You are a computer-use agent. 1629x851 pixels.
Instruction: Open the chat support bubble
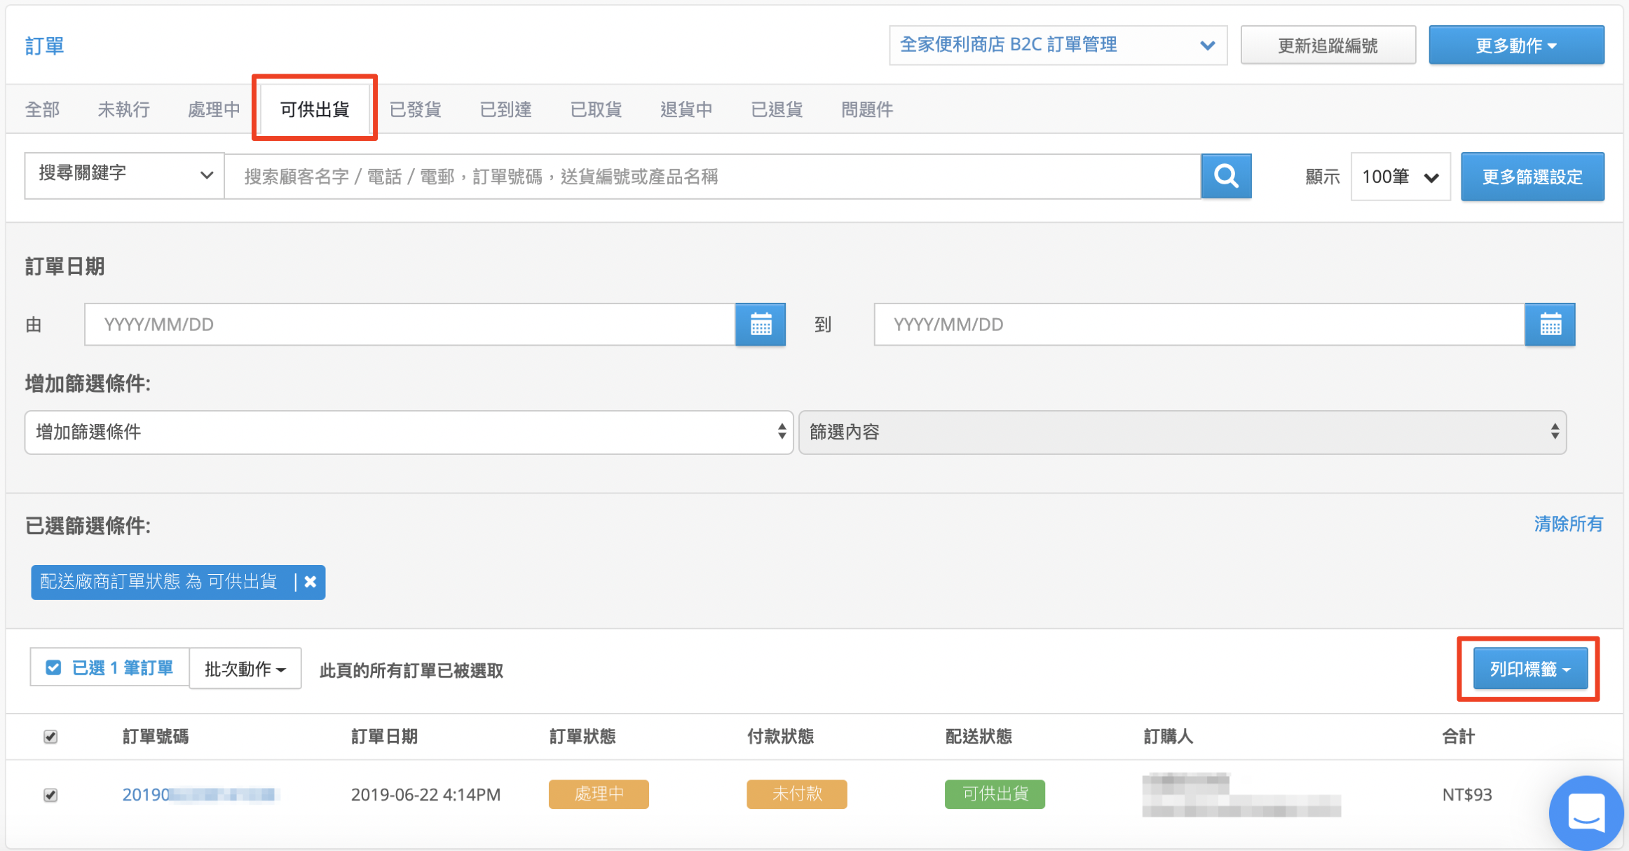(1586, 812)
